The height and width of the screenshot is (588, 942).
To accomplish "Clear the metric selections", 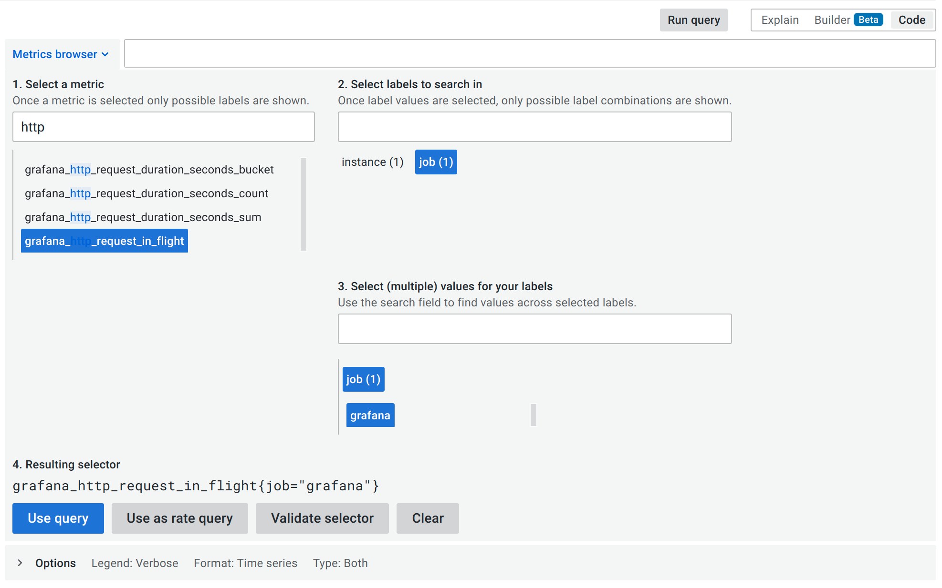I will click(427, 518).
